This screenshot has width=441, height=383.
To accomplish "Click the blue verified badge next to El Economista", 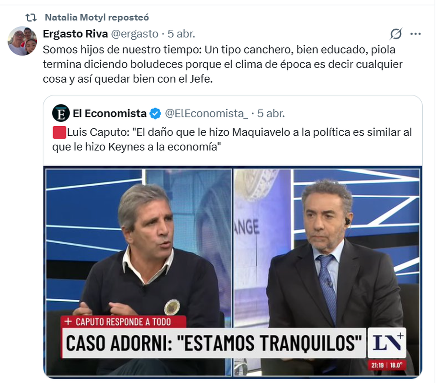I will pyautogui.click(x=155, y=114).
